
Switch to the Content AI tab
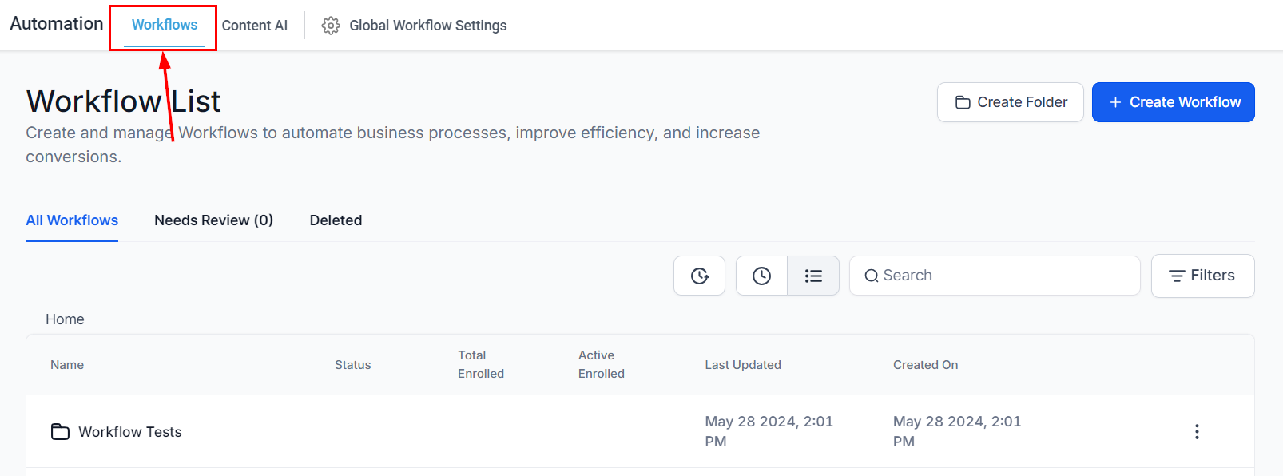click(255, 26)
